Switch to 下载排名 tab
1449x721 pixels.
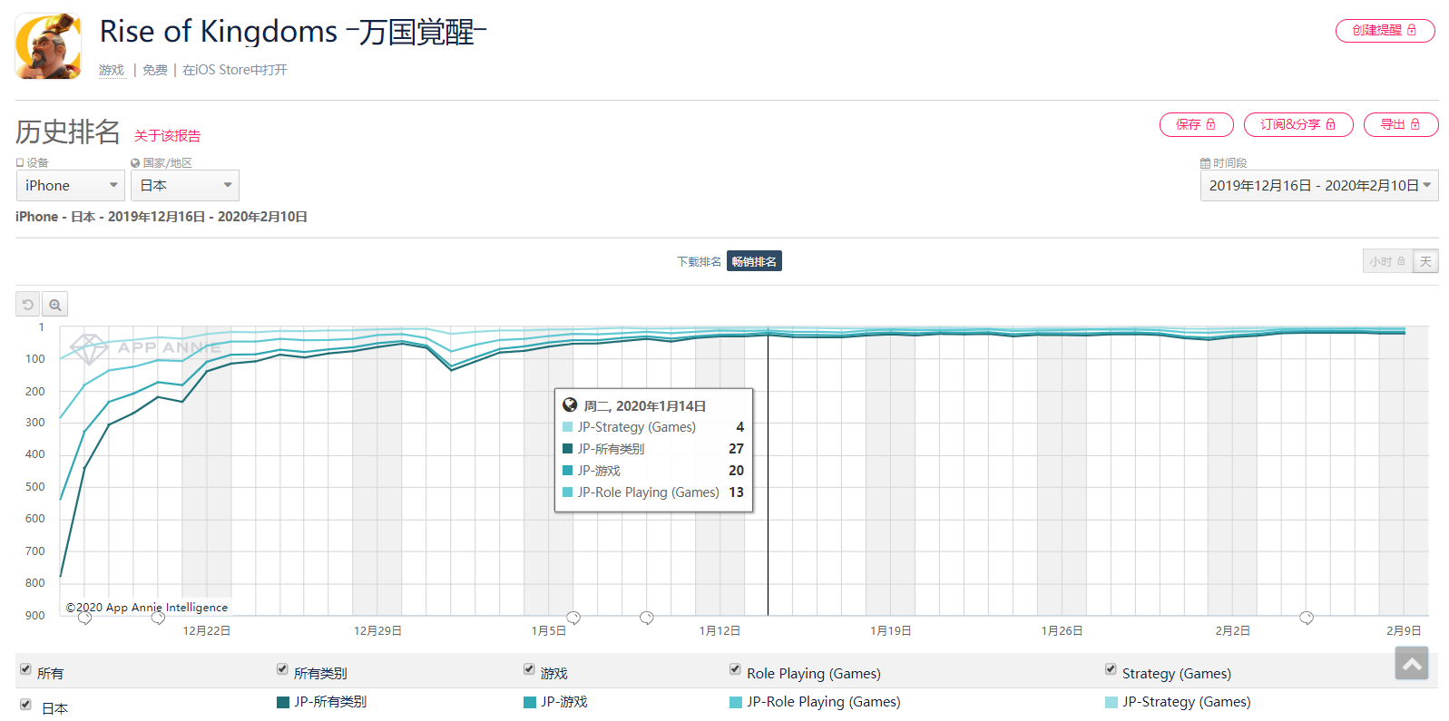click(x=699, y=261)
